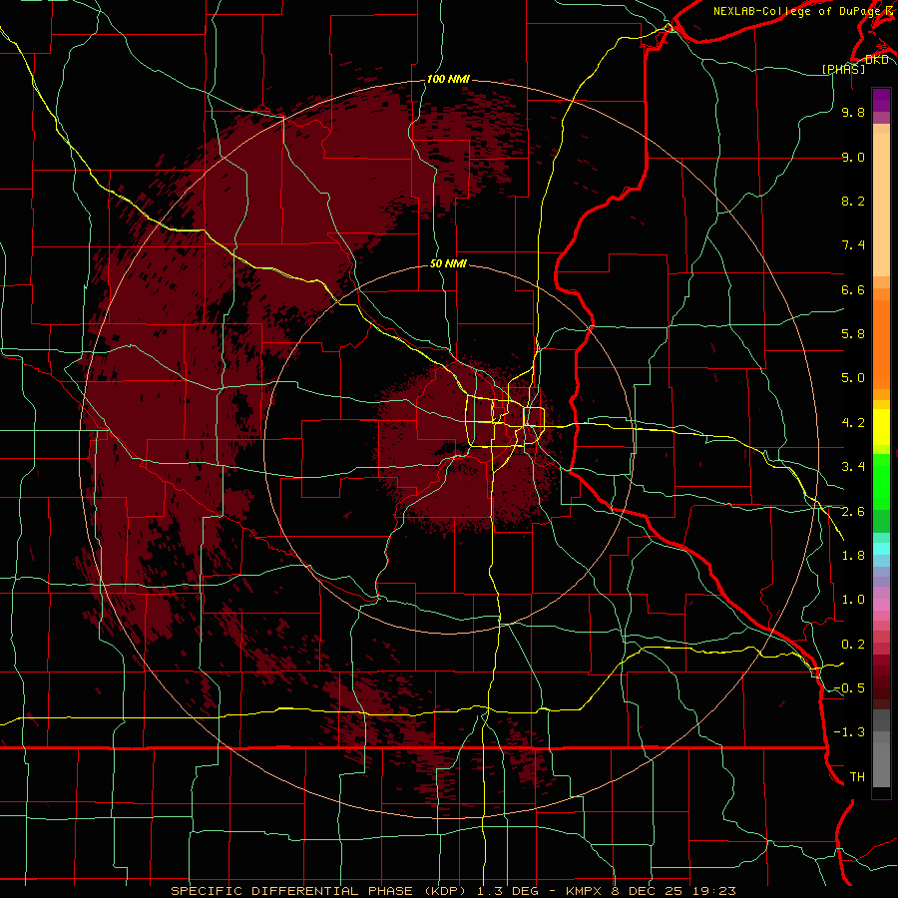The height and width of the screenshot is (898, 898).
Task: Click the -0.5 scale label
Action: click(849, 688)
